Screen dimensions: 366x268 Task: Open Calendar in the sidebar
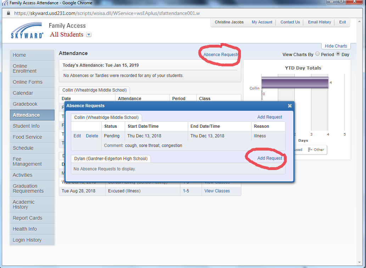click(32, 93)
